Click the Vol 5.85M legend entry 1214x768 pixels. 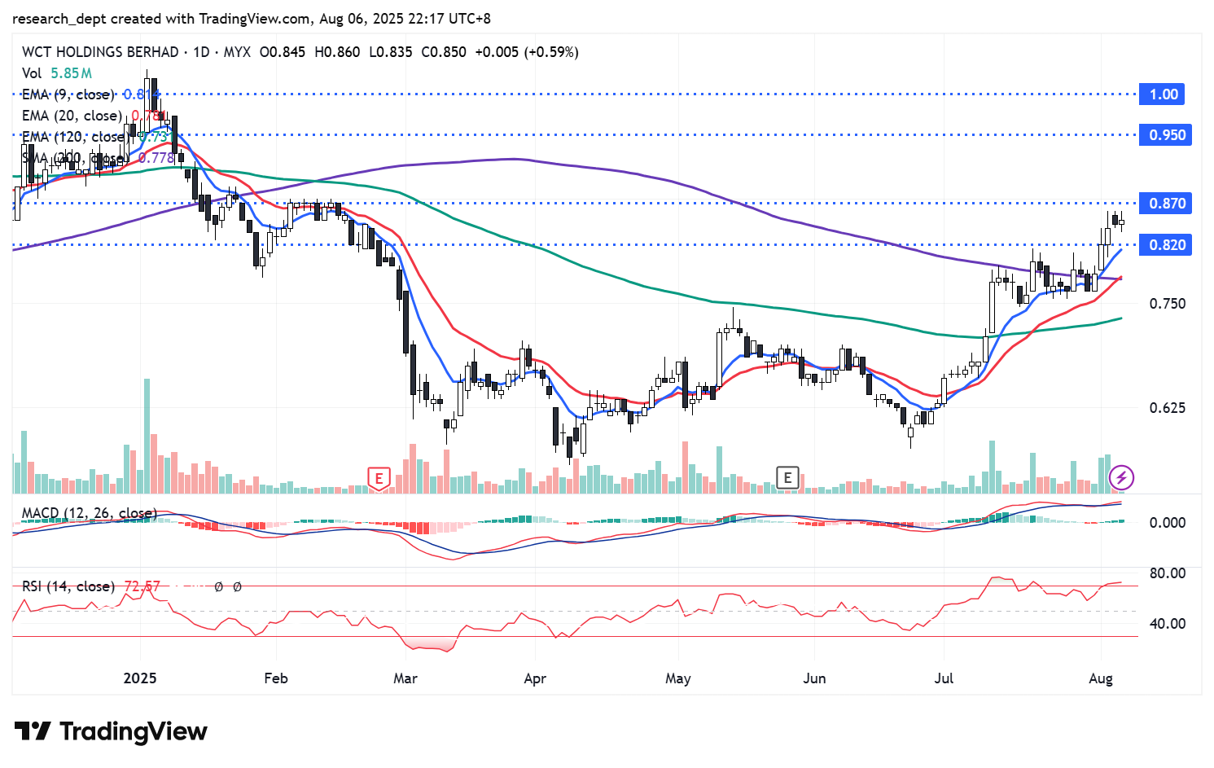tap(57, 73)
